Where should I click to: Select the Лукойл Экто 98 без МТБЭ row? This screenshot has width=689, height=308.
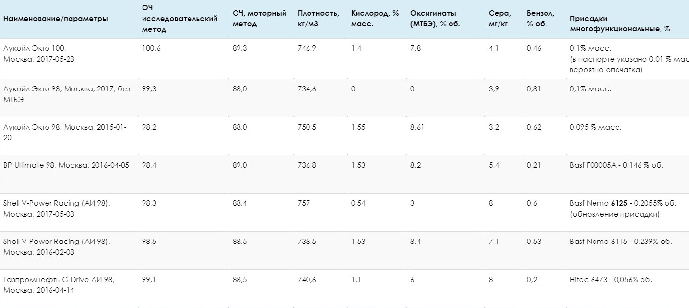67,94
